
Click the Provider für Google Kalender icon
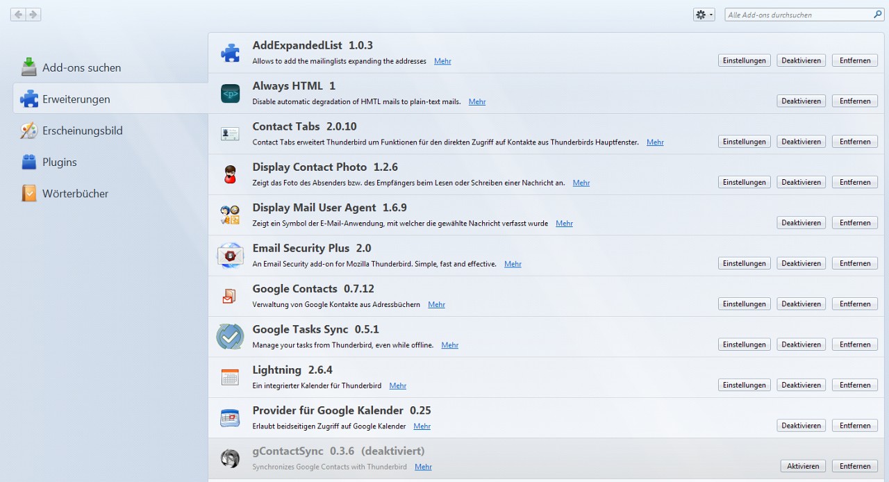click(x=230, y=418)
